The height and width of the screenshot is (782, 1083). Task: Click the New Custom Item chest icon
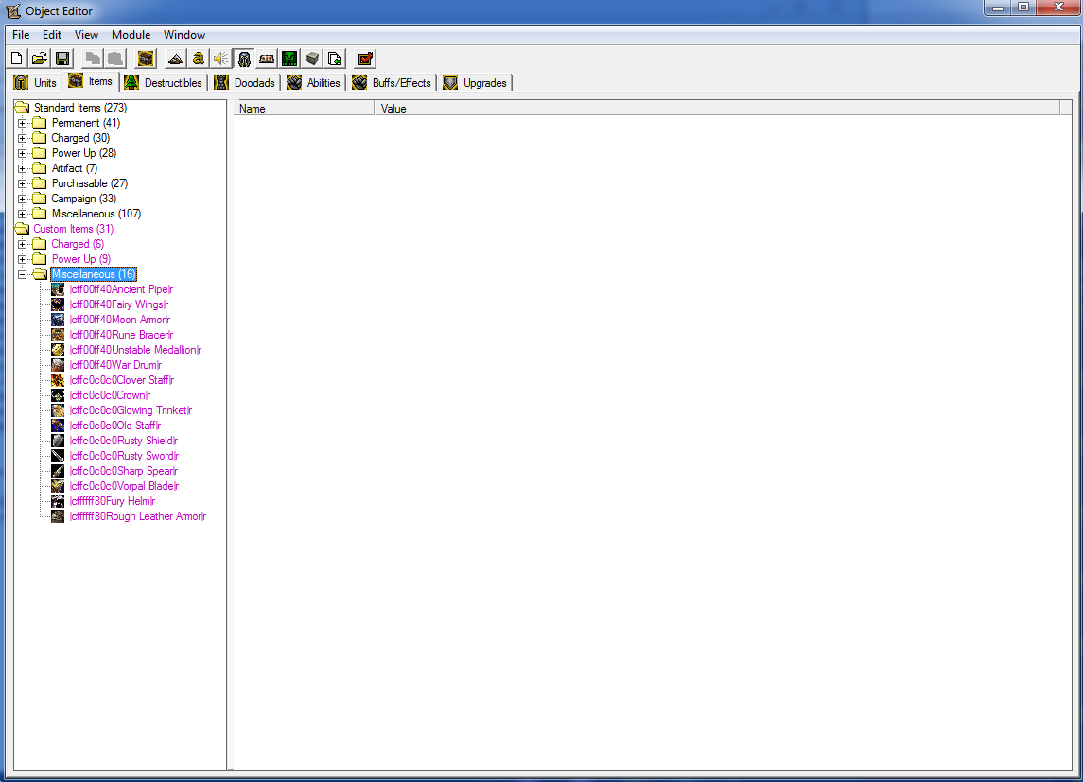click(146, 59)
